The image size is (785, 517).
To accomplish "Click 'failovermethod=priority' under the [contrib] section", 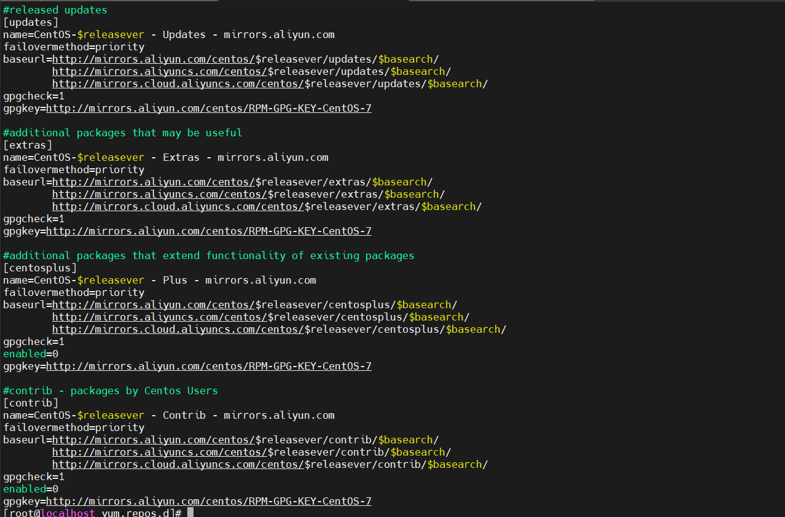I will pyautogui.click(x=74, y=427).
